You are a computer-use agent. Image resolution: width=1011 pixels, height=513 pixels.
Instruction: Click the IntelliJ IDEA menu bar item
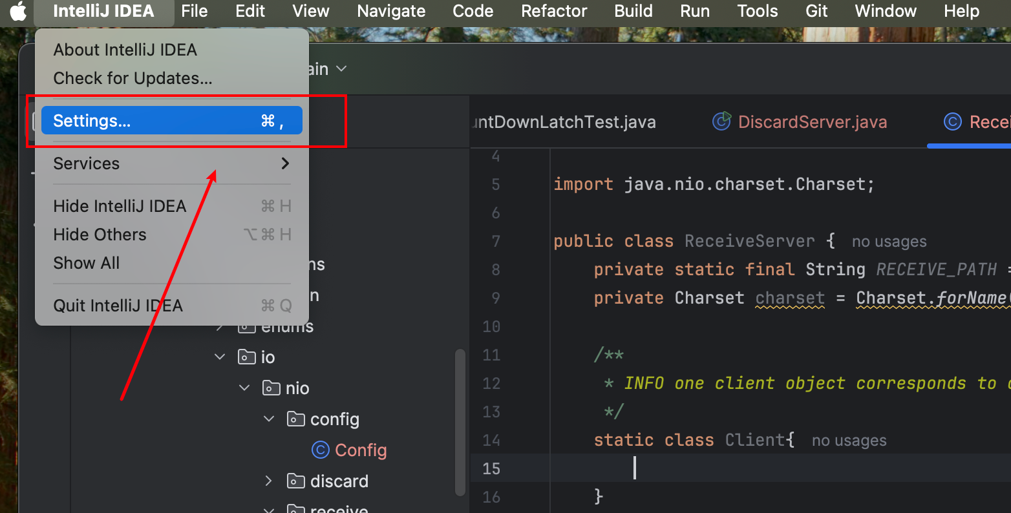(103, 11)
